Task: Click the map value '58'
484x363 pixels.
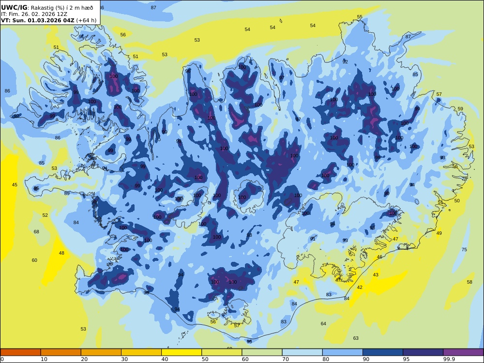Action: [x=469, y=282]
